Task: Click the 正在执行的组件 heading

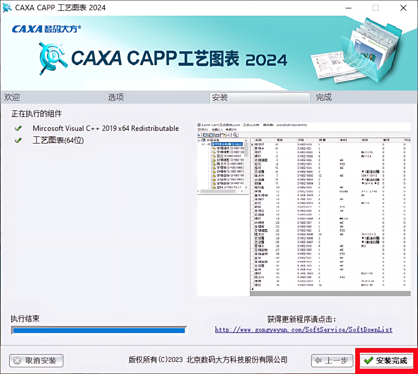Action: [x=36, y=114]
